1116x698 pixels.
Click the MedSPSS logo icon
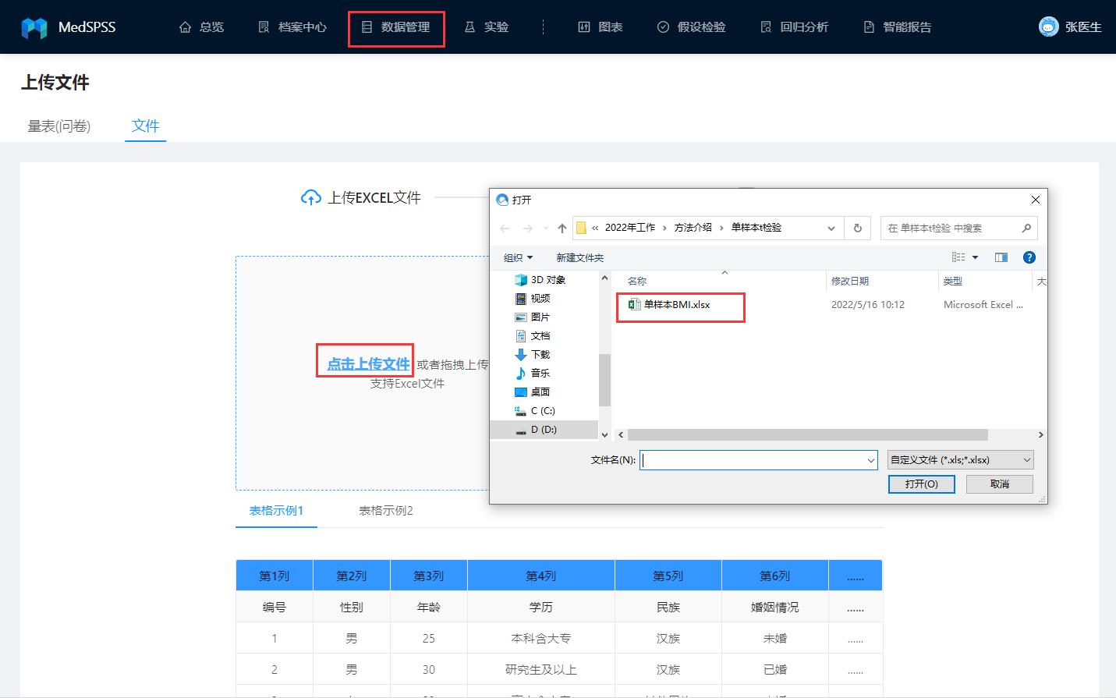(x=32, y=26)
